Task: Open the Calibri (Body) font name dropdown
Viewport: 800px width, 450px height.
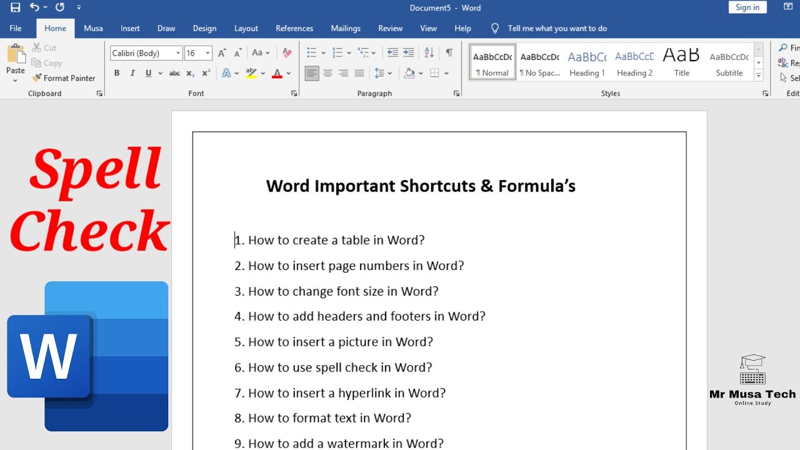Action: (x=178, y=53)
